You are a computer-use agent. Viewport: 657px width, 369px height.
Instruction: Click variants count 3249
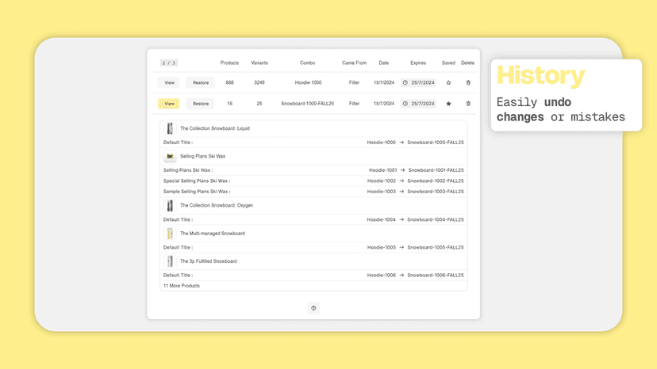click(x=259, y=83)
